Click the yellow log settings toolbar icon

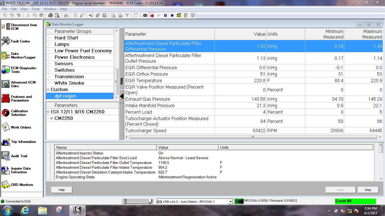tap(179, 15)
